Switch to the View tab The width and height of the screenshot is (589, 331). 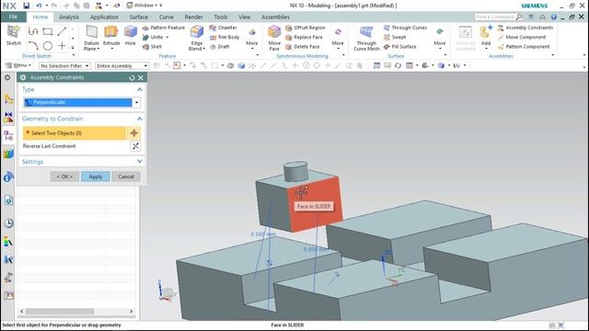(244, 17)
